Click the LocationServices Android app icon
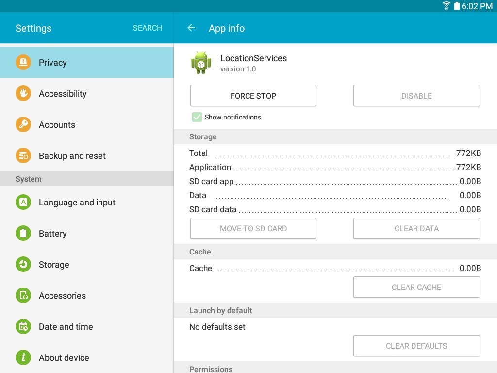This screenshot has width=497, height=373. point(201,63)
